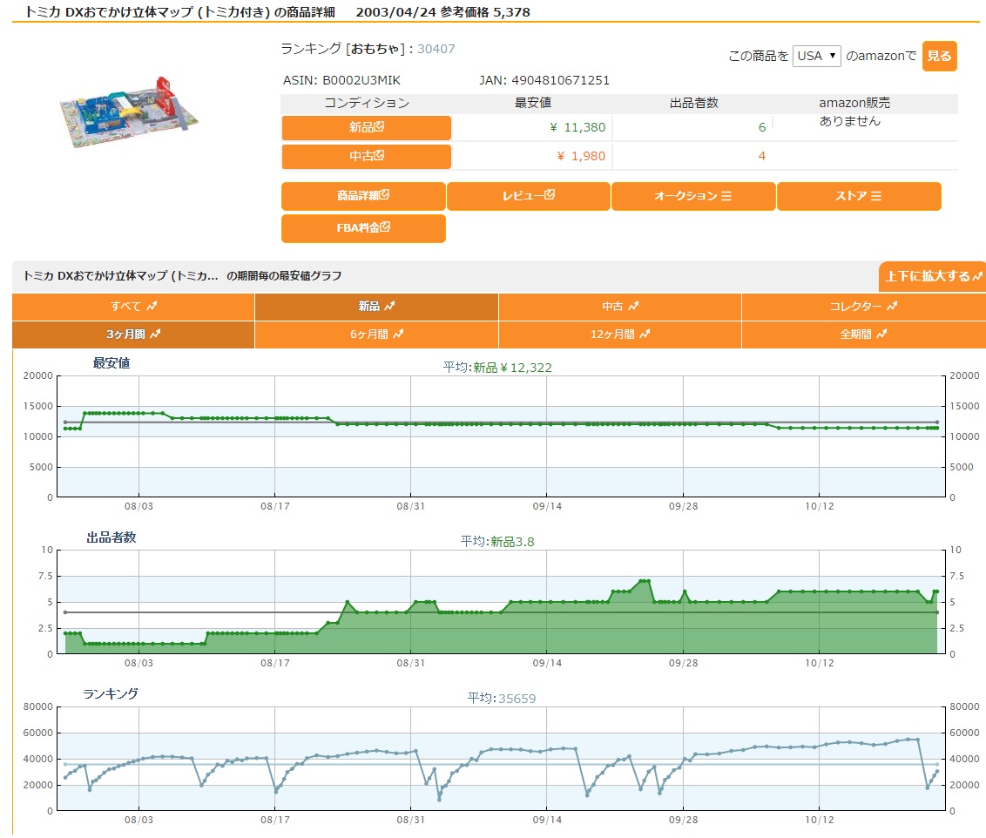Click the used seller count 4

(761, 157)
